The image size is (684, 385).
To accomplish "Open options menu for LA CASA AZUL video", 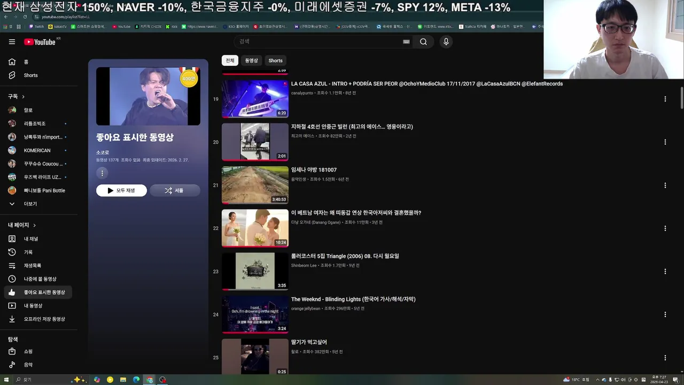I will tap(665, 99).
